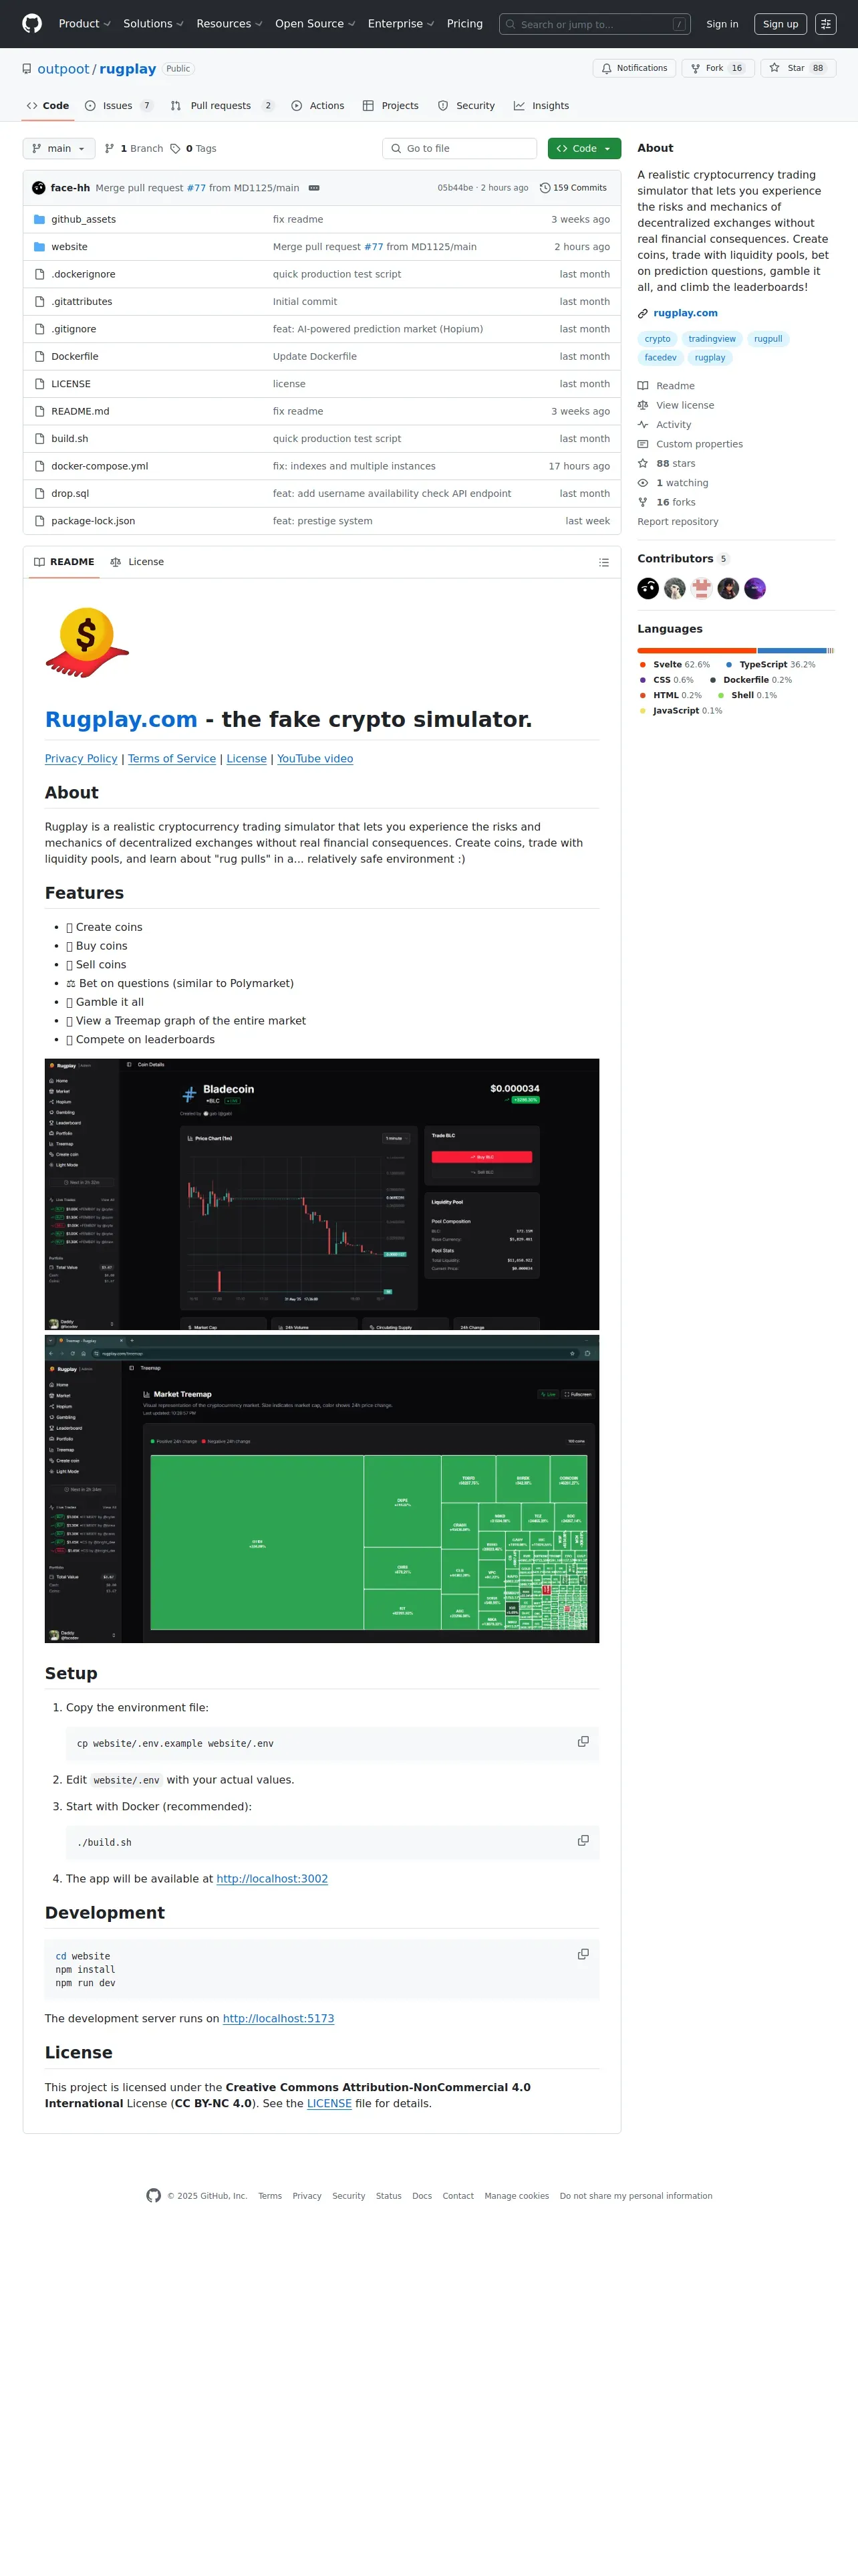Click the Svelte 62.6% language entry
This screenshot has width=858, height=2576.
click(674, 665)
